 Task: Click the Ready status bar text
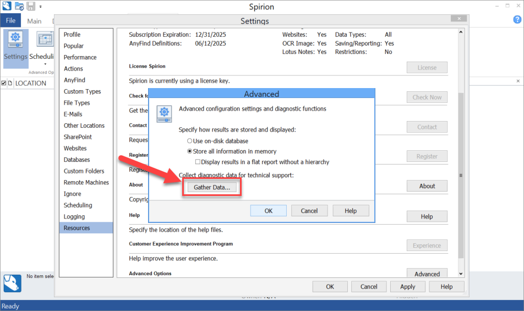[10, 306]
